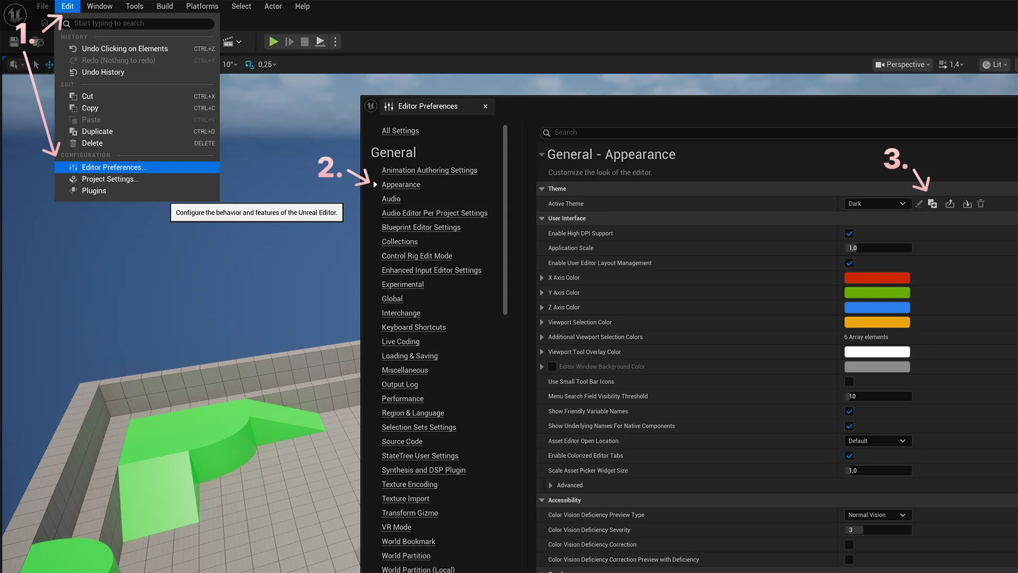Click the X Axis Color red swatch
Screen dimensions: 1018x573
click(877, 278)
